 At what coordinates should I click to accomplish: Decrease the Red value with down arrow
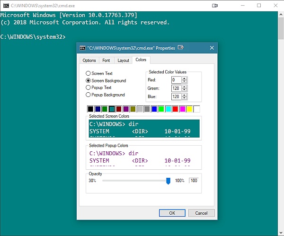point(184,81)
